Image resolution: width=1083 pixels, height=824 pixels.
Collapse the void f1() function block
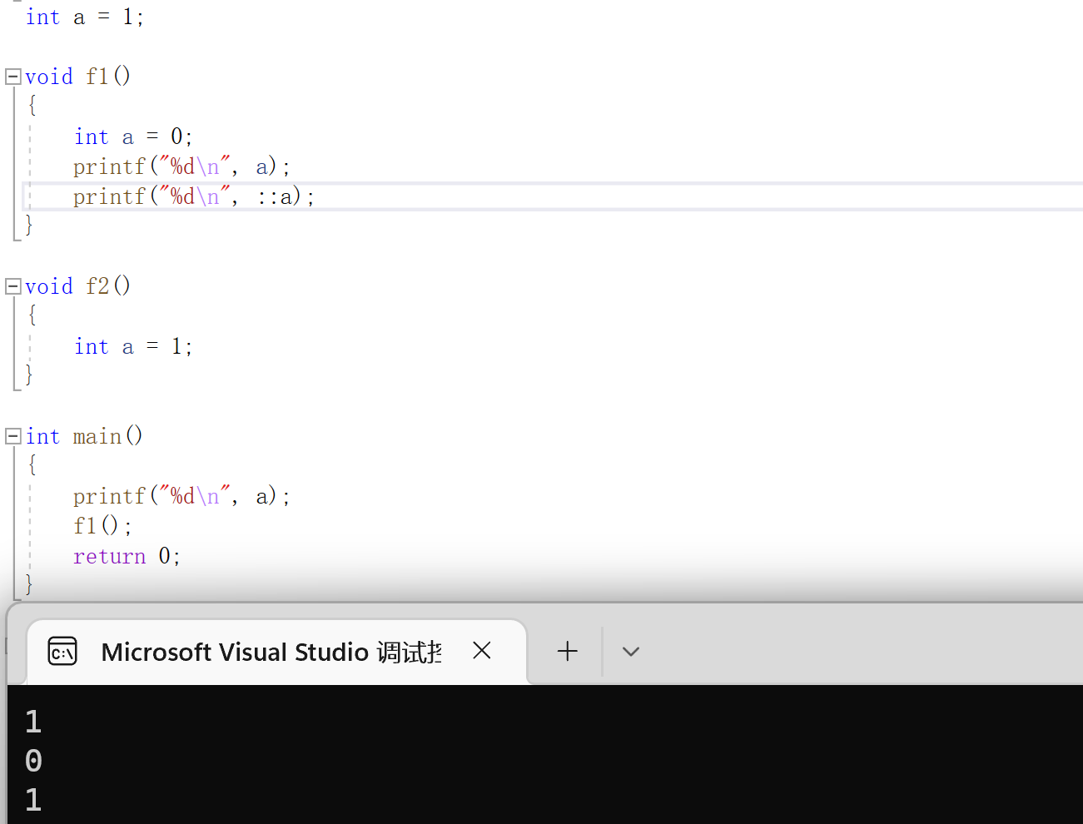12,77
